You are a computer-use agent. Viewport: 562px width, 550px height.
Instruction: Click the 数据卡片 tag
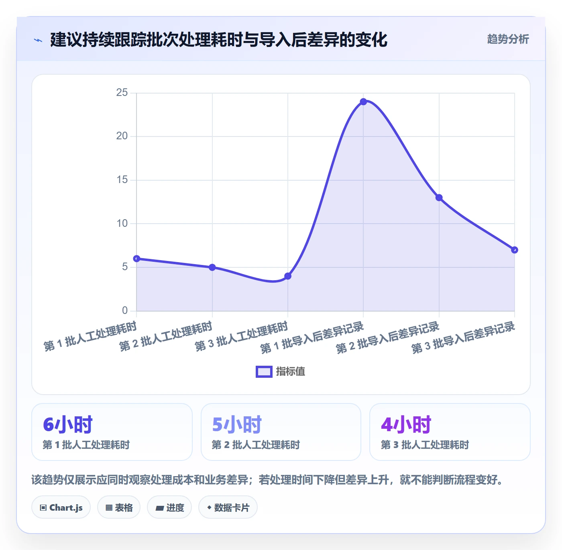pyautogui.click(x=228, y=507)
